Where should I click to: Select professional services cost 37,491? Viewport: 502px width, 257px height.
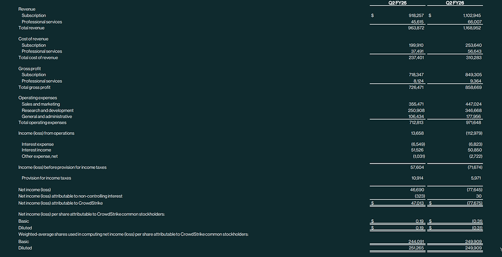tap(417, 51)
